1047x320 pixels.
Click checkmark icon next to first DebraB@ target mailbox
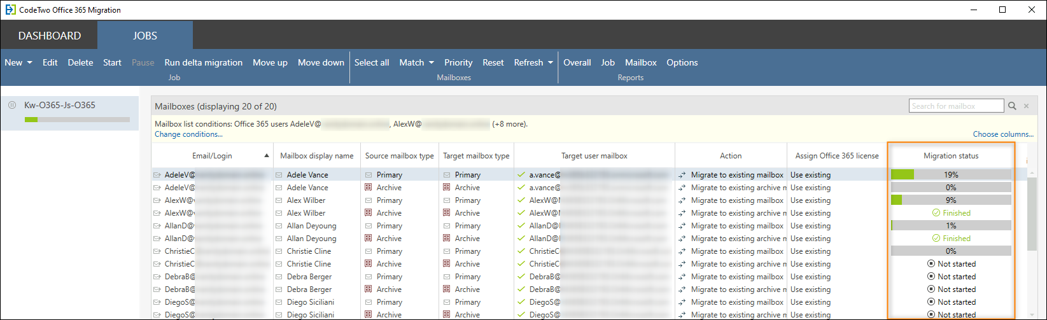(x=522, y=276)
